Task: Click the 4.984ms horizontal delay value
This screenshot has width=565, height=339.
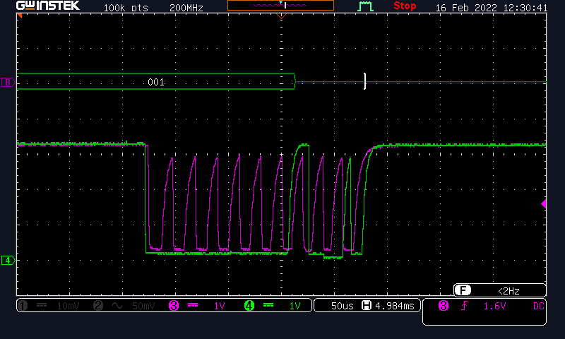Action: pos(395,307)
